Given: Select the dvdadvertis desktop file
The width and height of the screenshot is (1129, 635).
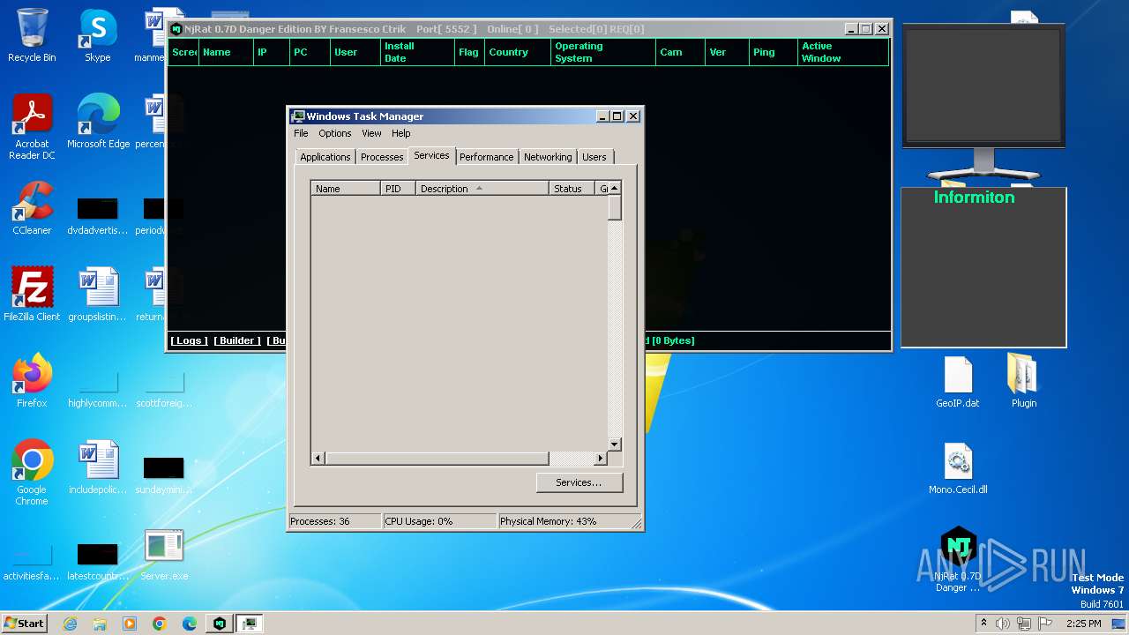Looking at the screenshot, I should (98, 215).
